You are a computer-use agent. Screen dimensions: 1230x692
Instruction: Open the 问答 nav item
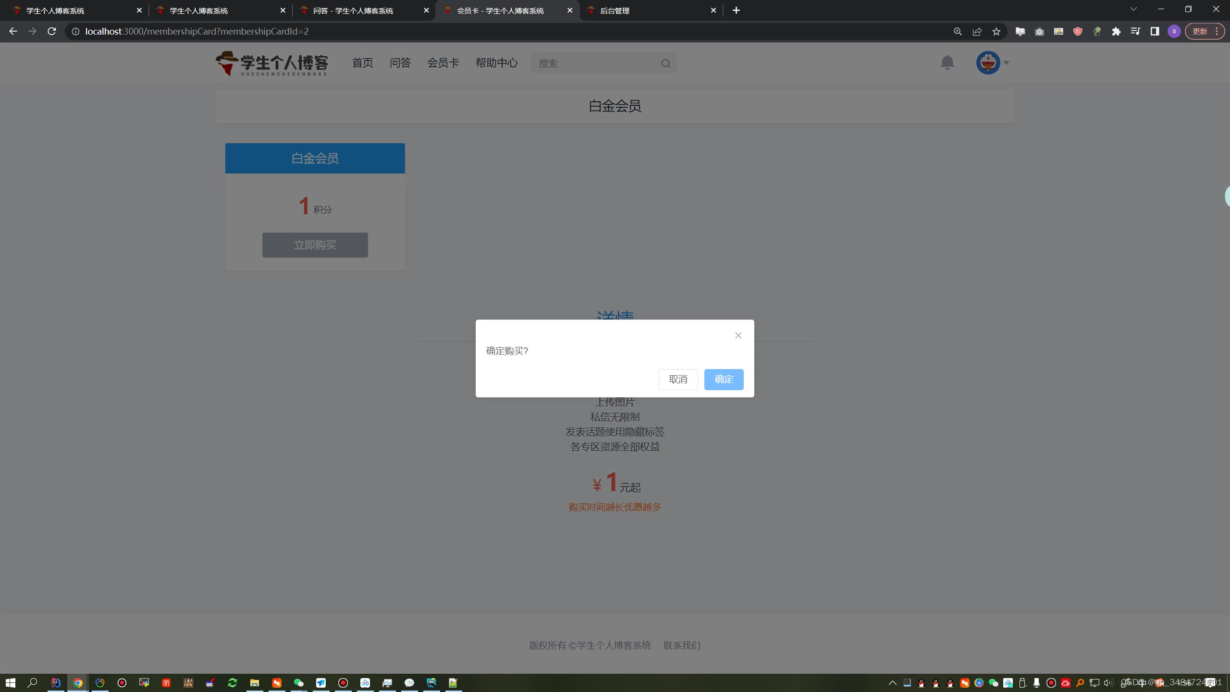400,63
